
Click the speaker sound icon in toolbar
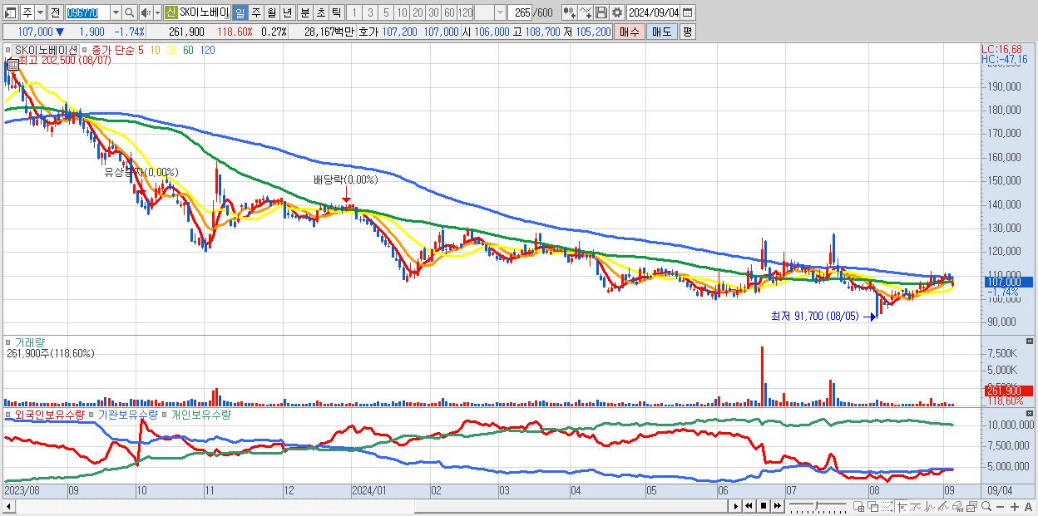click(146, 12)
